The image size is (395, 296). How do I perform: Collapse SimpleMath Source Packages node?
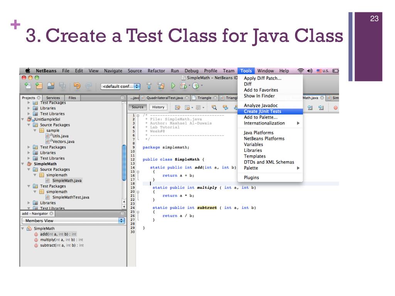point(29,170)
